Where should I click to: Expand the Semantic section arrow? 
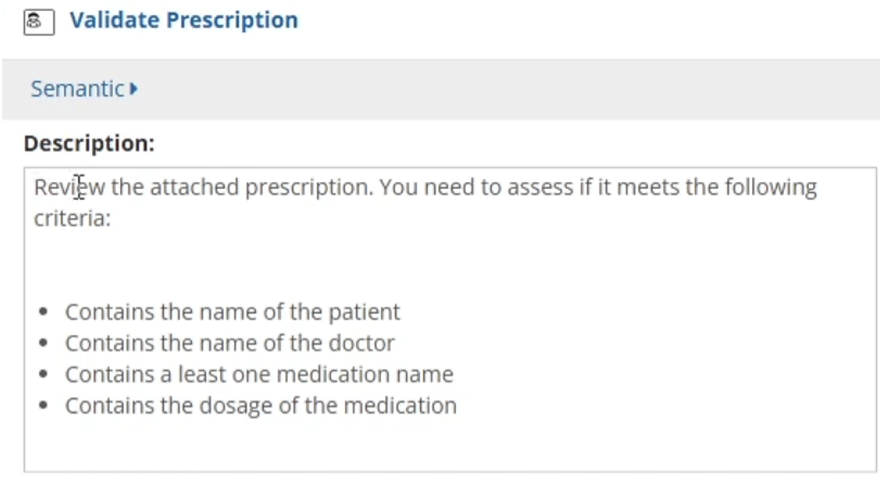[x=134, y=89]
